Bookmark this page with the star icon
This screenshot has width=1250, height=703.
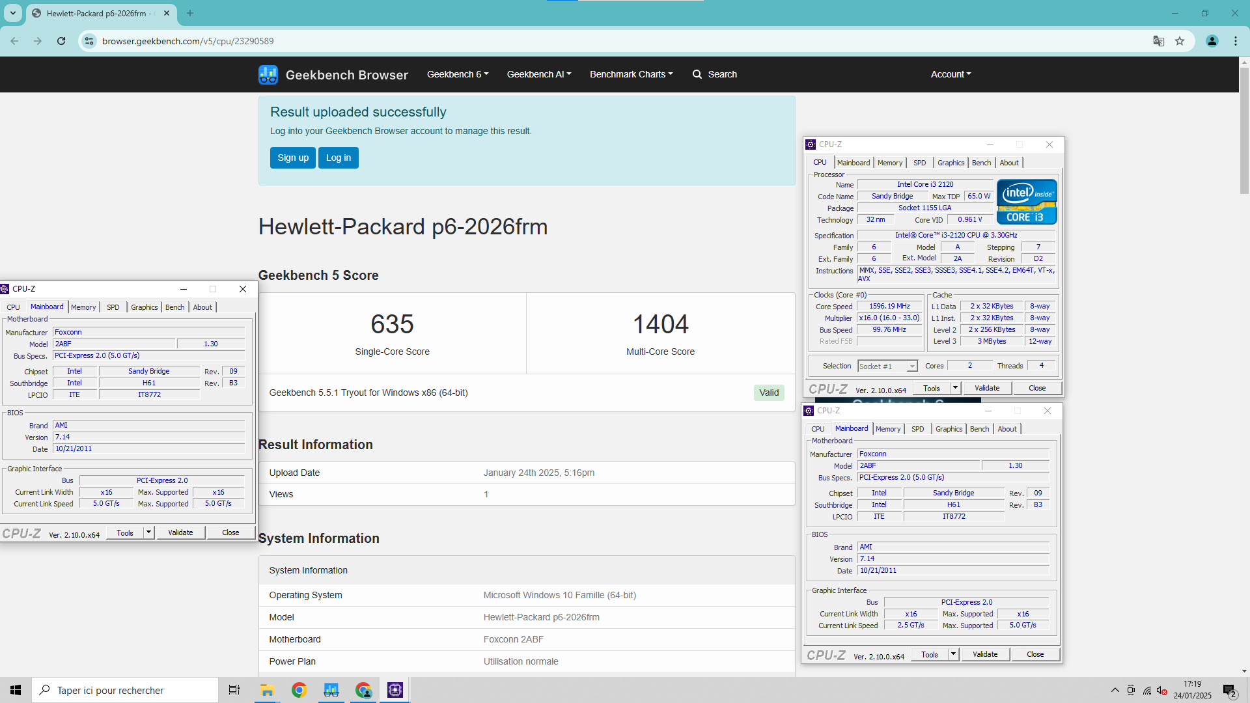[x=1180, y=41]
